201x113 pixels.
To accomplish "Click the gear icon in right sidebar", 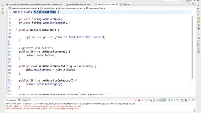I will click(198, 25).
